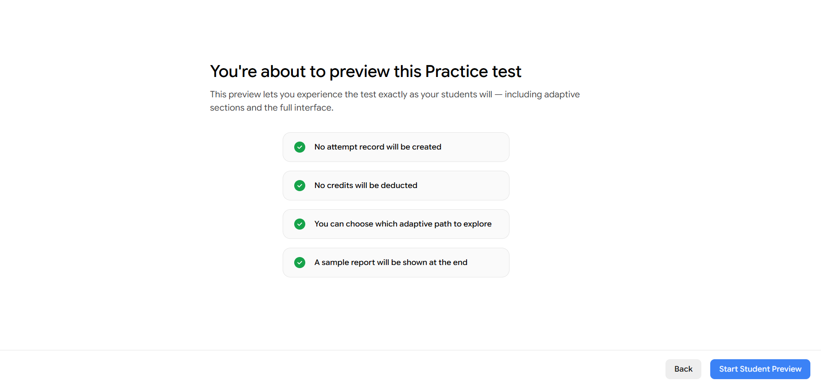The image size is (821, 384).
Task: Start the Student Preview
Action: (x=760, y=369)
